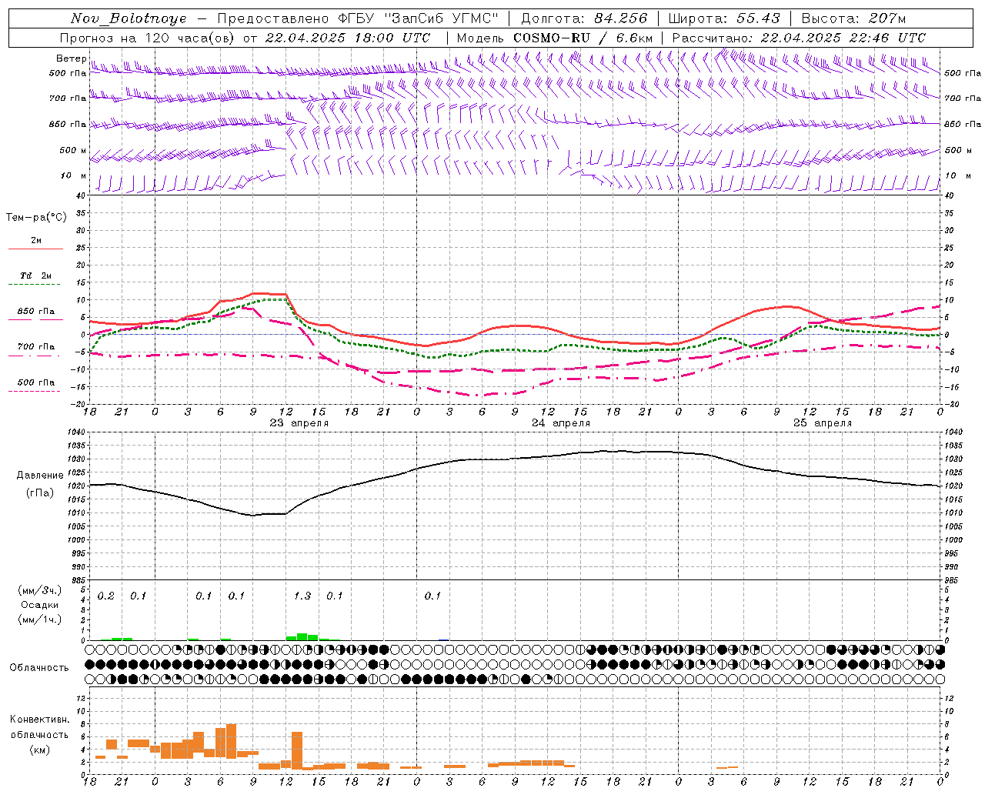Click the 700 гПа temperature legend entry

(36, 347)
